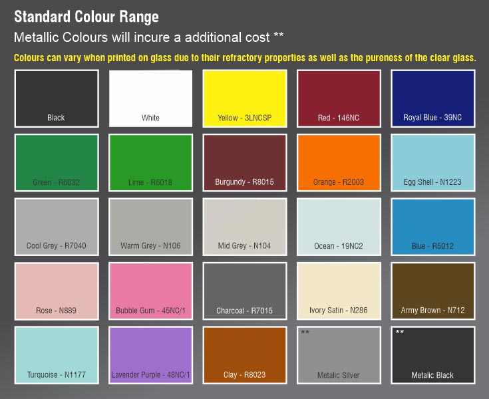Image resolution: width=489 pixels, height=399 pixels.
Task: Choose the Lime - R6018 swatch
Action: (x=150, y=162)
